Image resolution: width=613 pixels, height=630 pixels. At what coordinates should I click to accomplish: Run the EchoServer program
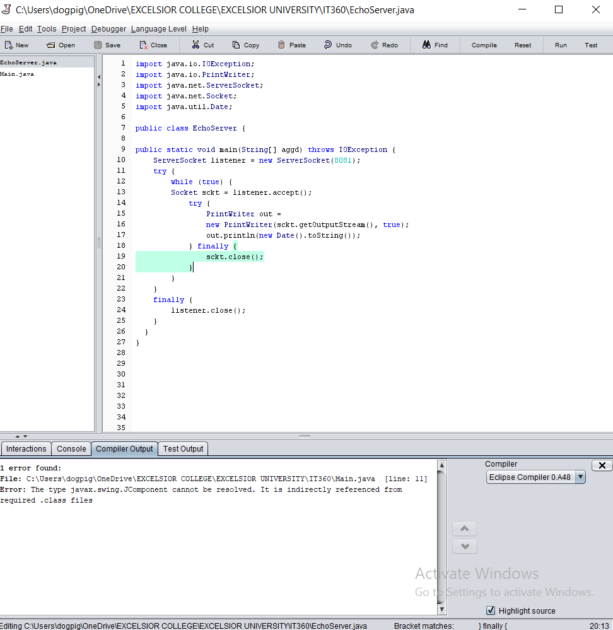tap(560, 45)
